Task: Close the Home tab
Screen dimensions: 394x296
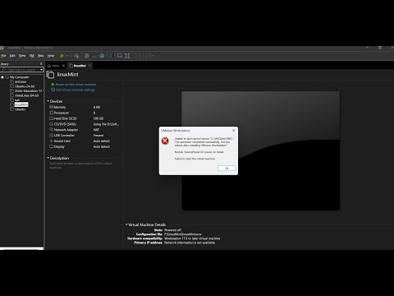Action: [63, 66]
